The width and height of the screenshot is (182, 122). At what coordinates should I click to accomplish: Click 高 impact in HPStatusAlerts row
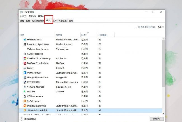coord(99,40)
